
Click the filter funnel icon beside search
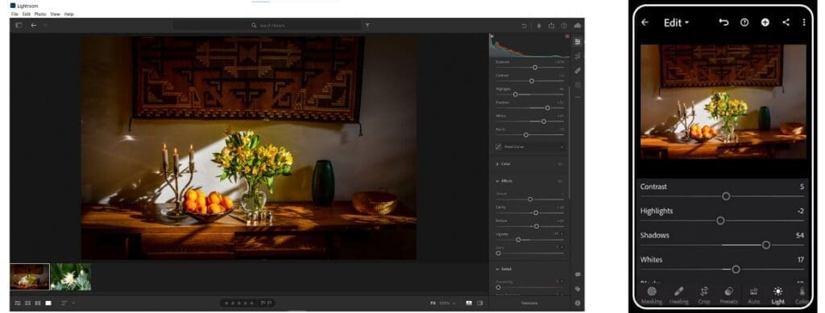pos(367,25)
